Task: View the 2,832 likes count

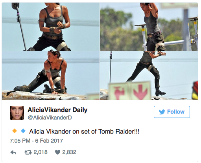Action: 69,152
